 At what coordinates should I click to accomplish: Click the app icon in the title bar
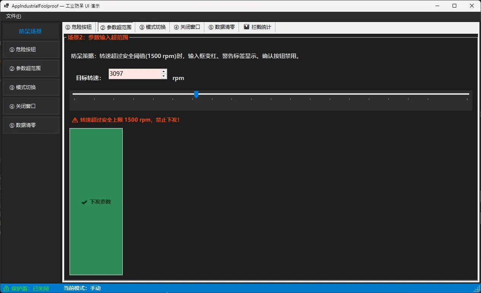(x=6, y=6)
